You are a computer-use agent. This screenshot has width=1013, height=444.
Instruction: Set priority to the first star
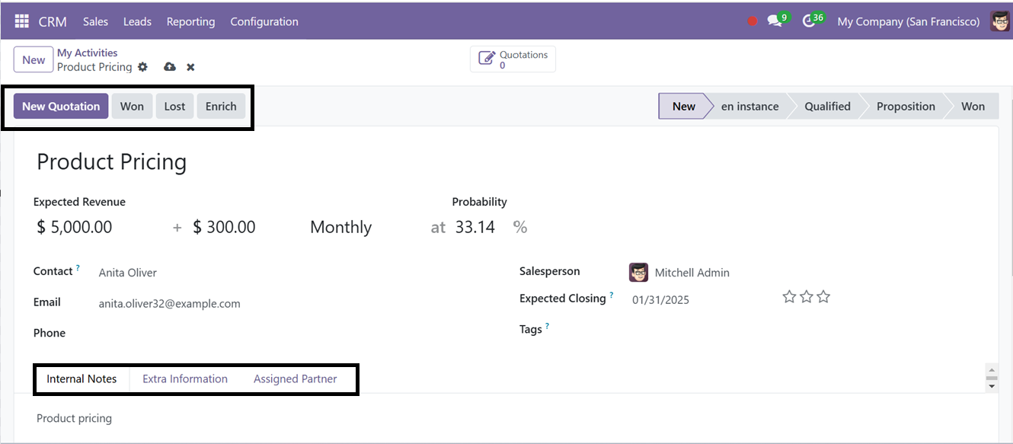789,297
